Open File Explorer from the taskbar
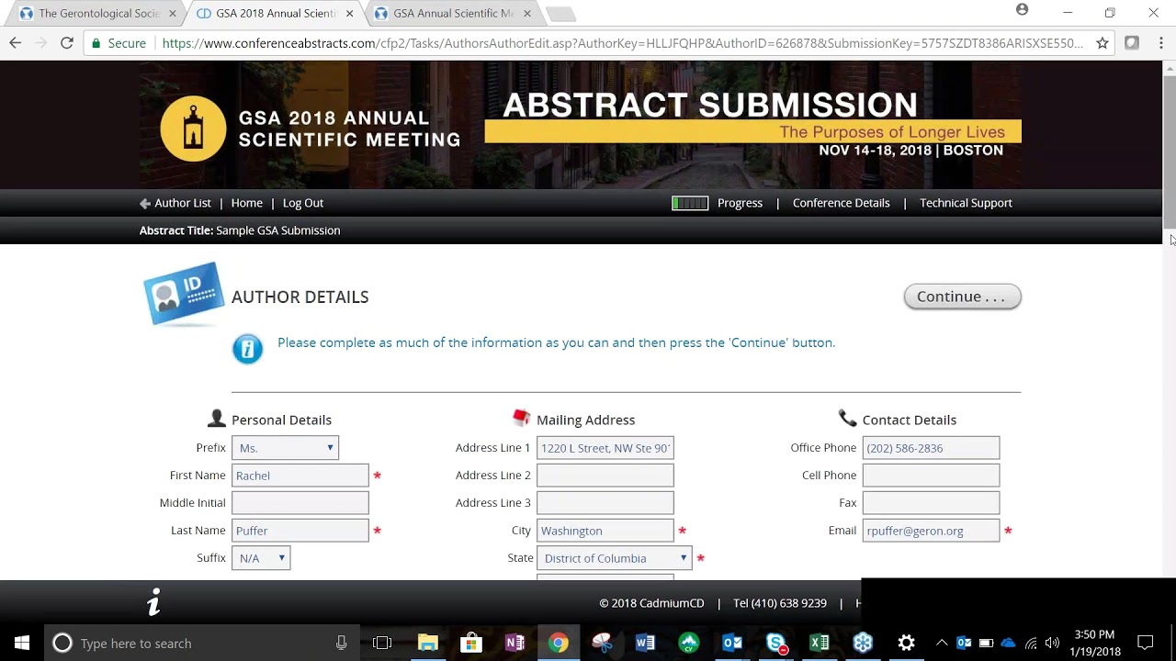The image size is (1176, 661). 427,643
